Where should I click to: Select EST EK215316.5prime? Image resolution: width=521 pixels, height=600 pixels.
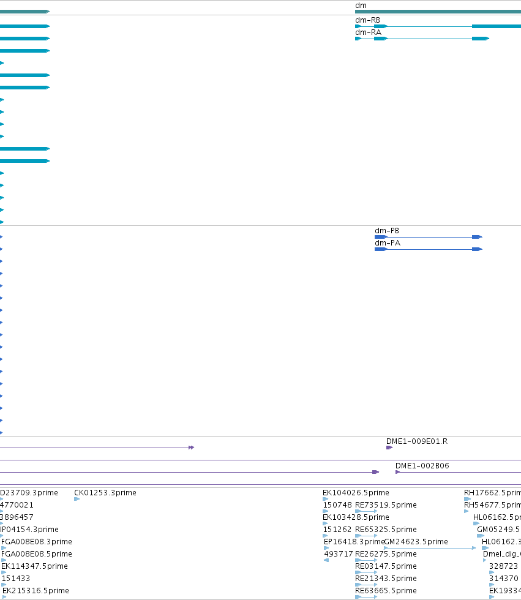coord(36,591)
